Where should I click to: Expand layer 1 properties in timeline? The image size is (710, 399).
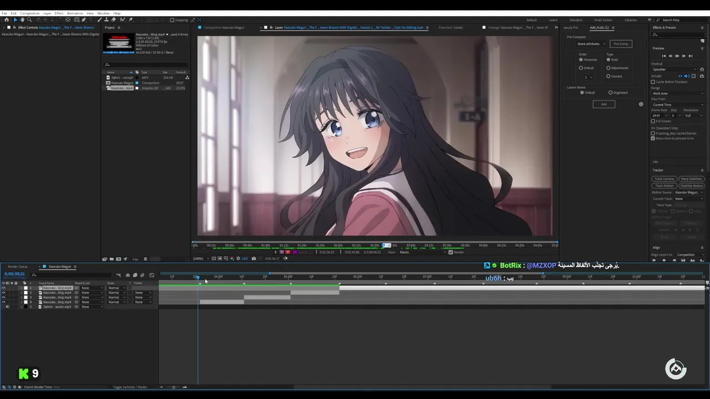click(x=22, y=288)
